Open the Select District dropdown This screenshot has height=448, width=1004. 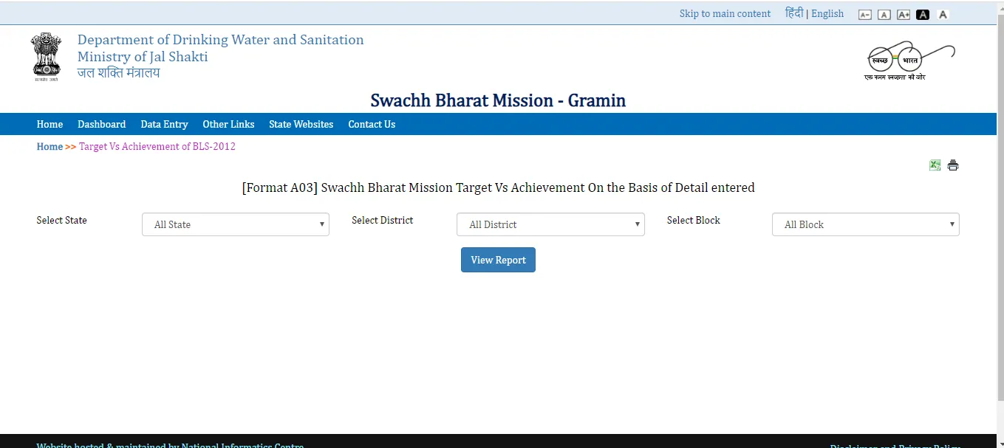pyautogui.click(x=550, y=224)
